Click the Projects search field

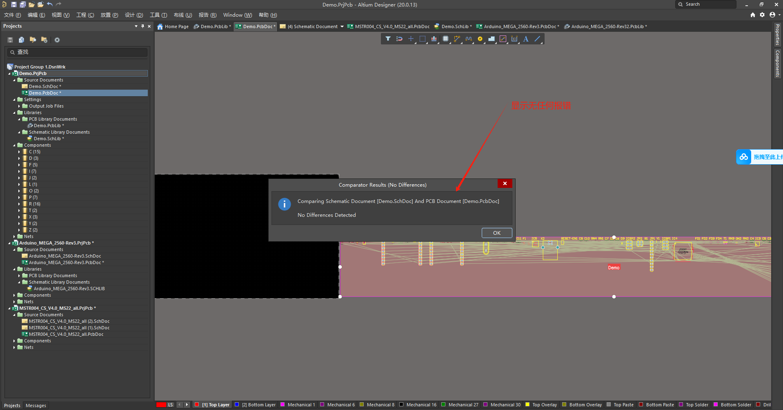[x=77, y=52]
